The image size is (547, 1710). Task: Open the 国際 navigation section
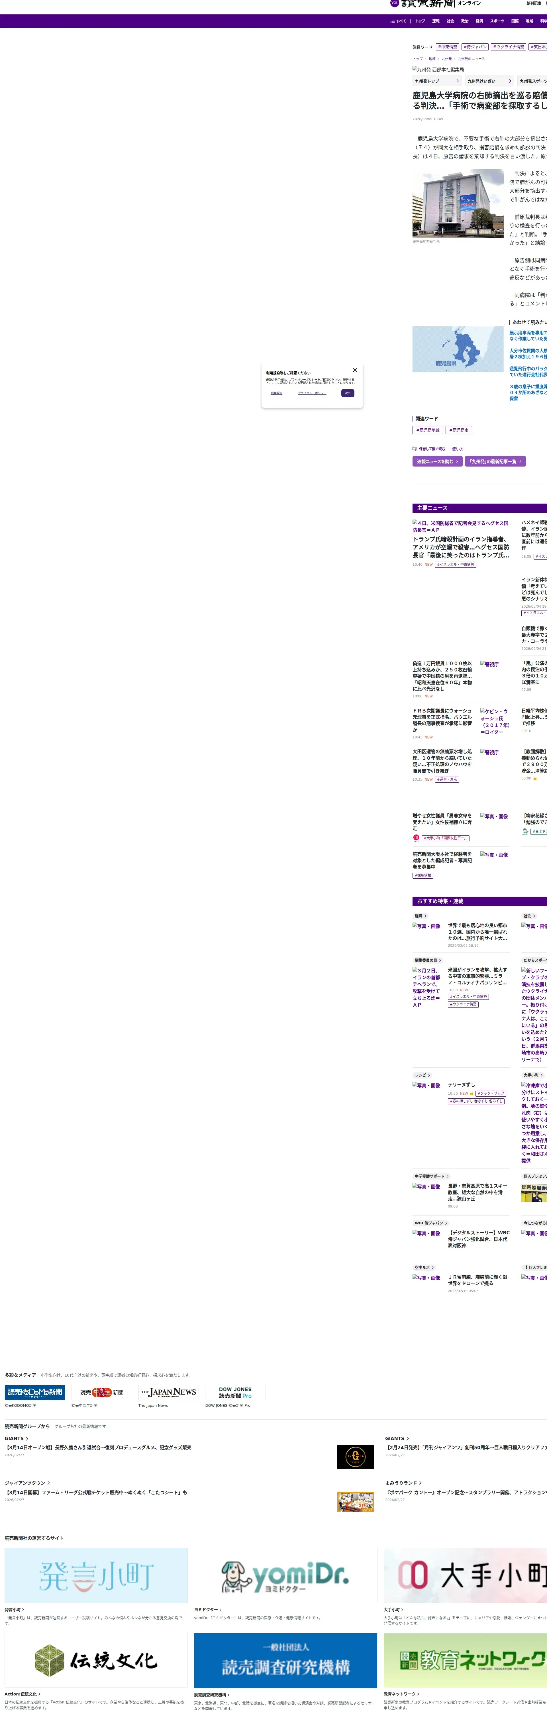515,21
